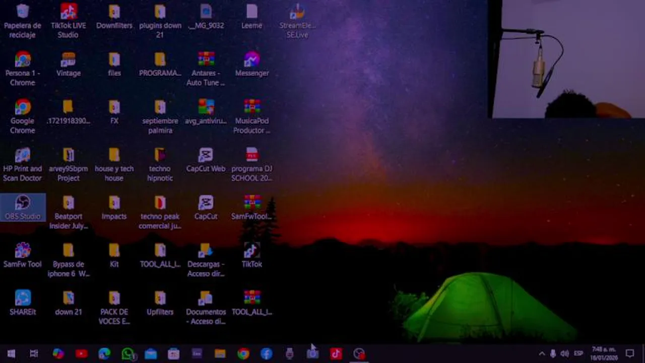Open Facebook from the taskbar
The height and width of the screenshot is (363, 645).
(x=267, y=353)
